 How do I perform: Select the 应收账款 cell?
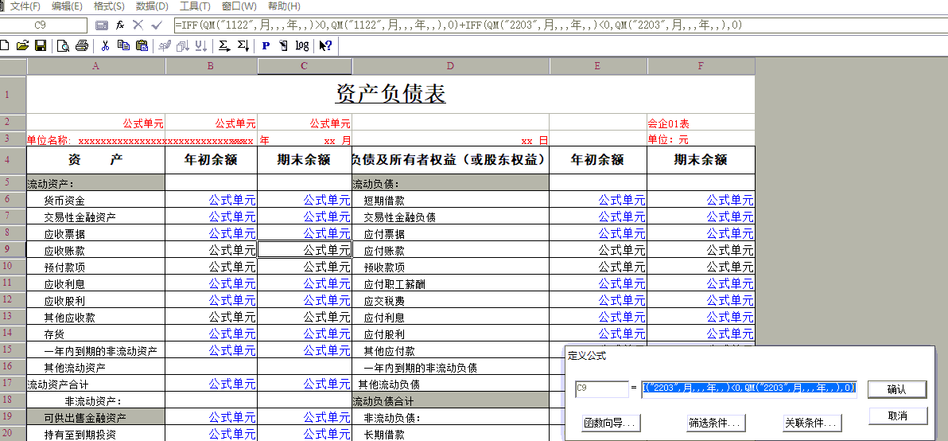point(95,250)
